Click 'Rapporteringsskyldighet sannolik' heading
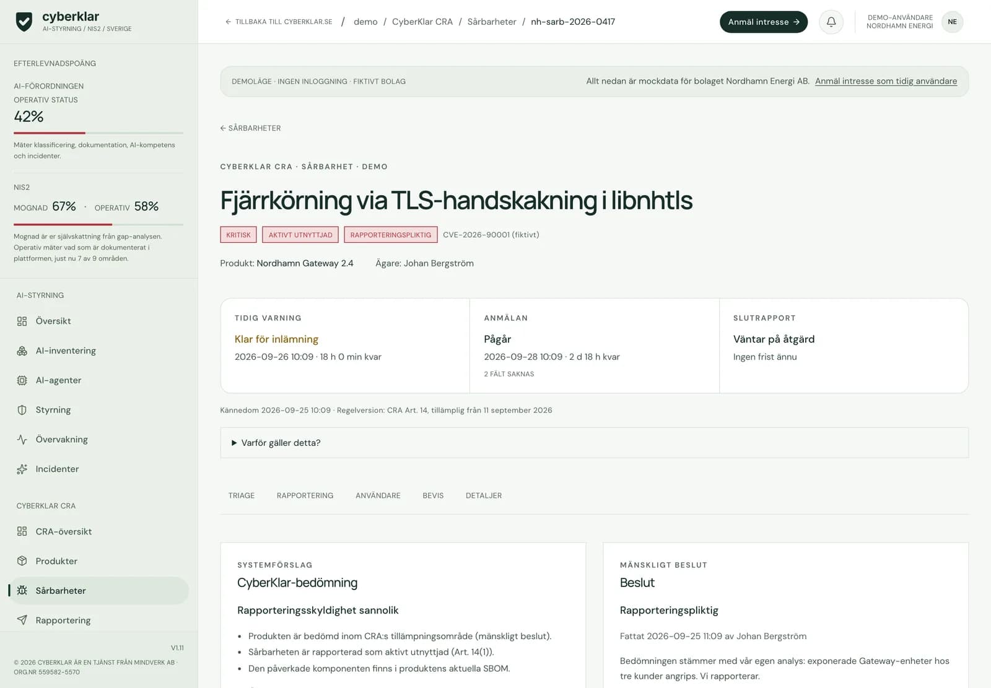 [318, 611]
